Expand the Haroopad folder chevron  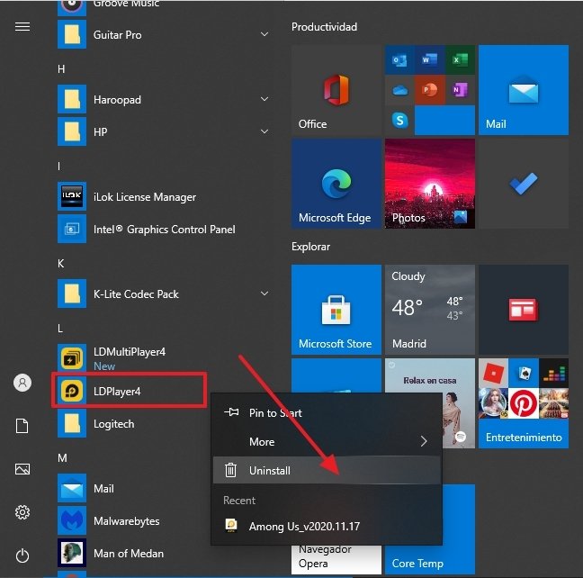265,99
